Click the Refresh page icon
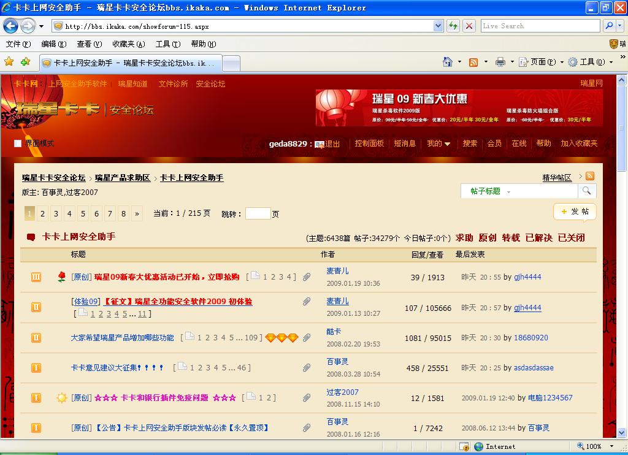 pos(453,26)
